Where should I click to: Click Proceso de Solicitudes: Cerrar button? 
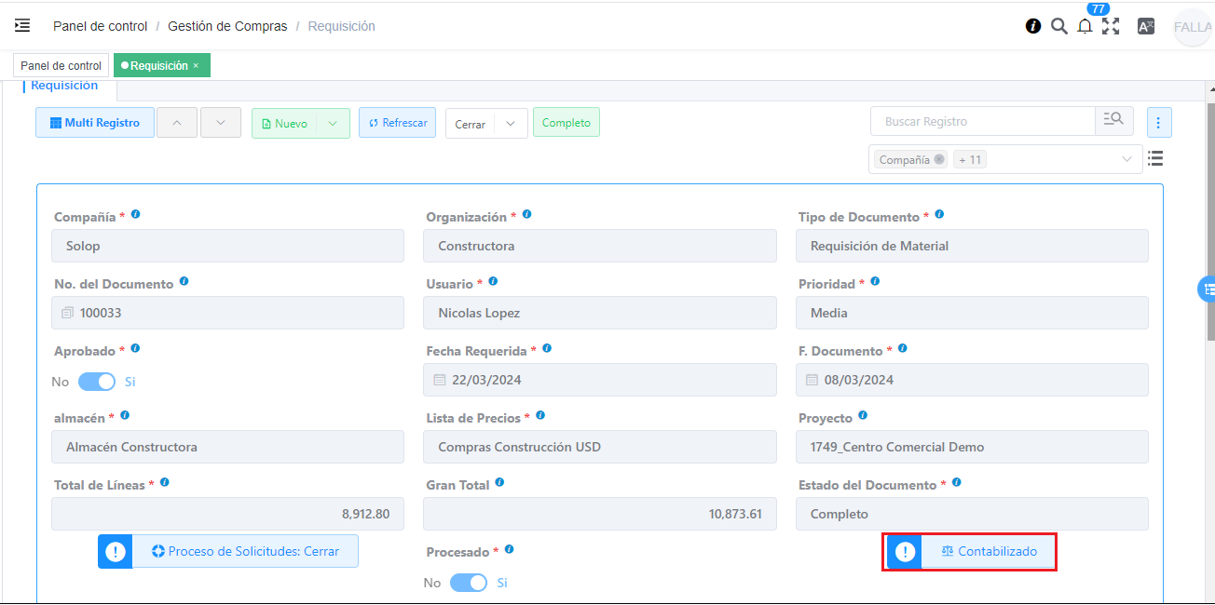(x=245, y=551)
